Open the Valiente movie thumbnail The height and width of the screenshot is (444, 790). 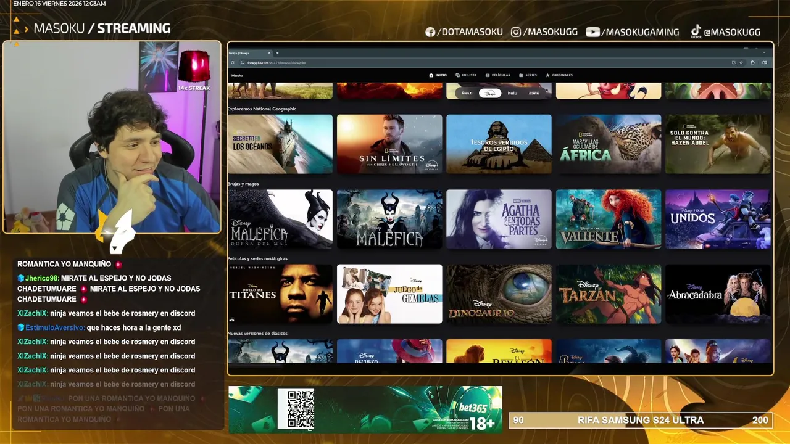click(x=609, y=219)
